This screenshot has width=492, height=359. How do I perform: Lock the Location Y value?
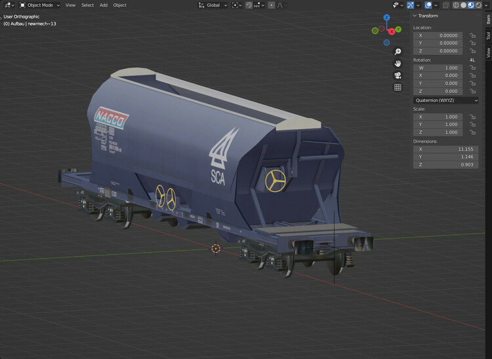pos(472,43)
